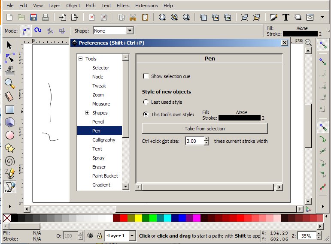The width and height of the screenshot is (331, 244).
Task: Toggle layer visibility eye icon
Action: coord(90,235)
